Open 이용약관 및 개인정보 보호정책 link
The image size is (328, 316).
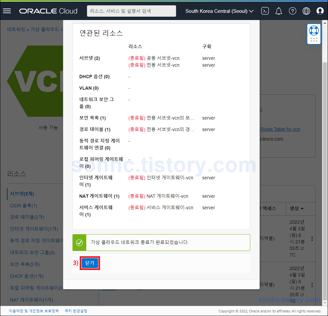pyautogui.click(x=34, y=311)
